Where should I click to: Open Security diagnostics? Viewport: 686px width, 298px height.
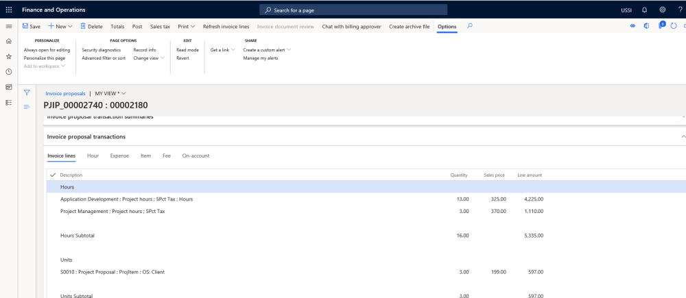[x=101, y=50]
